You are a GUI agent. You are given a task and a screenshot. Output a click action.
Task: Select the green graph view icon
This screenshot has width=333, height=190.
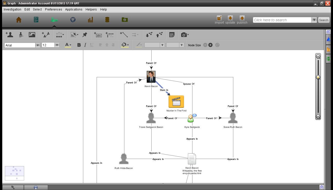click(x=54, y=20)
